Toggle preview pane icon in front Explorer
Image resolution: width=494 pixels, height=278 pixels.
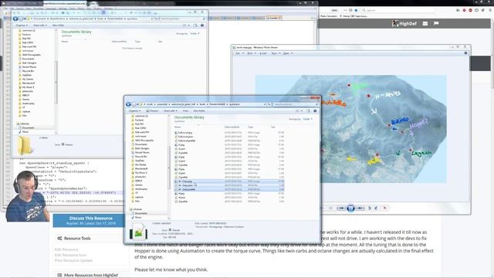(x=308, y=111)
